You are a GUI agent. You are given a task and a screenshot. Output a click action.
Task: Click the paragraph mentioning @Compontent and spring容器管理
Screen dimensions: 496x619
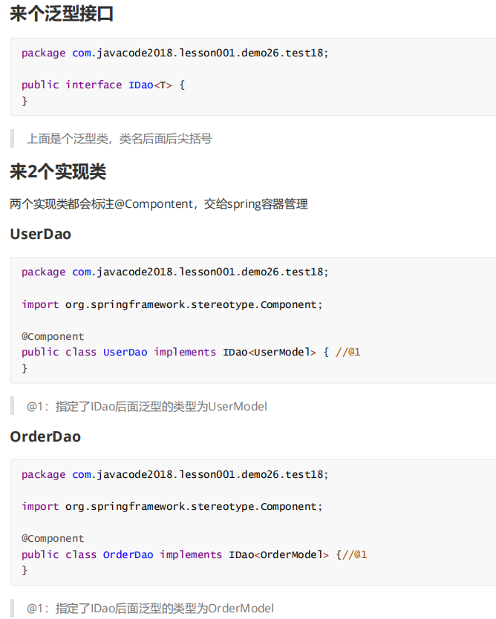(x=159, y=203)
